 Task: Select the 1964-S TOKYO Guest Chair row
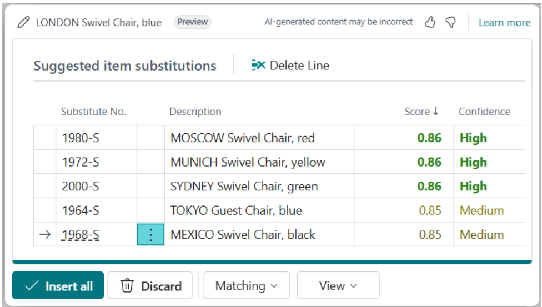point(279,210)
